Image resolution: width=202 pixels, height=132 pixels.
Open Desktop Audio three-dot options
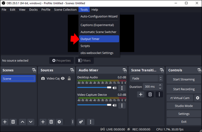pyautogui.click(x=122, y=88)
